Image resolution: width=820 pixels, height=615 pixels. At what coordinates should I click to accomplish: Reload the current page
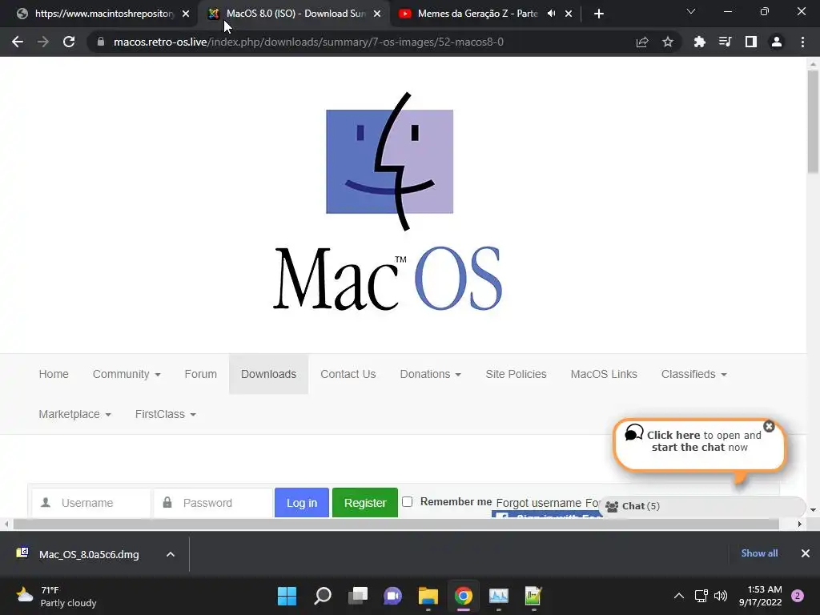(x=69, y=42)
